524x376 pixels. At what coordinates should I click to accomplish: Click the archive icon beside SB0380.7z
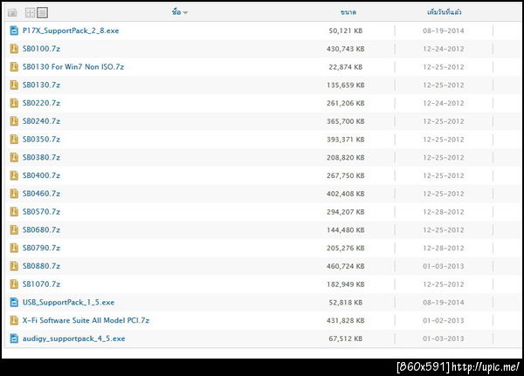pyautogui.click(x=14, y=157)
